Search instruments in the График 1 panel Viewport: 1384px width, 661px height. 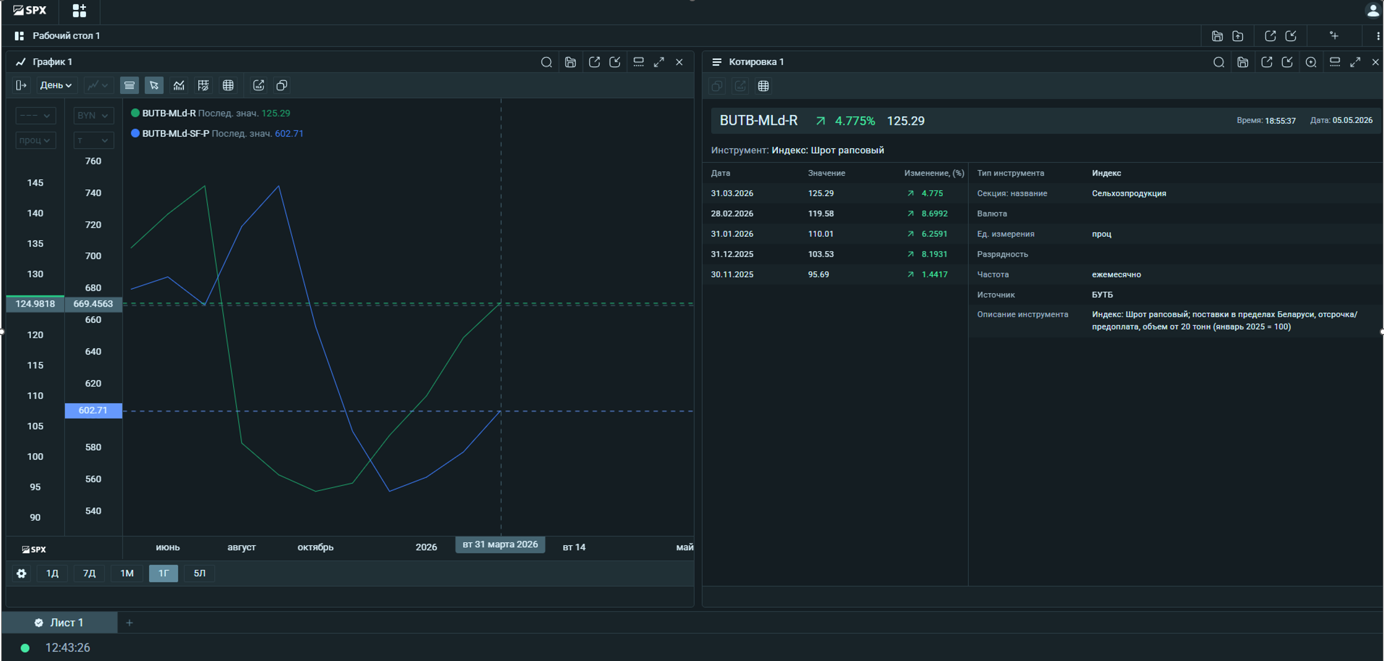point(547,62)
